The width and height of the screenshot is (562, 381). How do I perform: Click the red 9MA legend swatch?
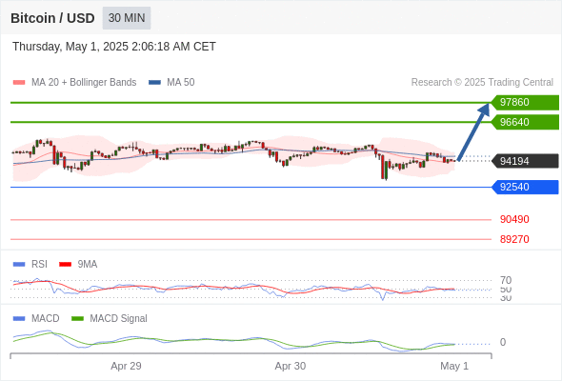point(65,265)
